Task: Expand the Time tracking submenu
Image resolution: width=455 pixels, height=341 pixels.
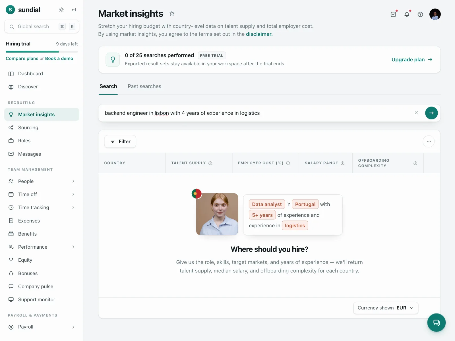Action: 42,207
